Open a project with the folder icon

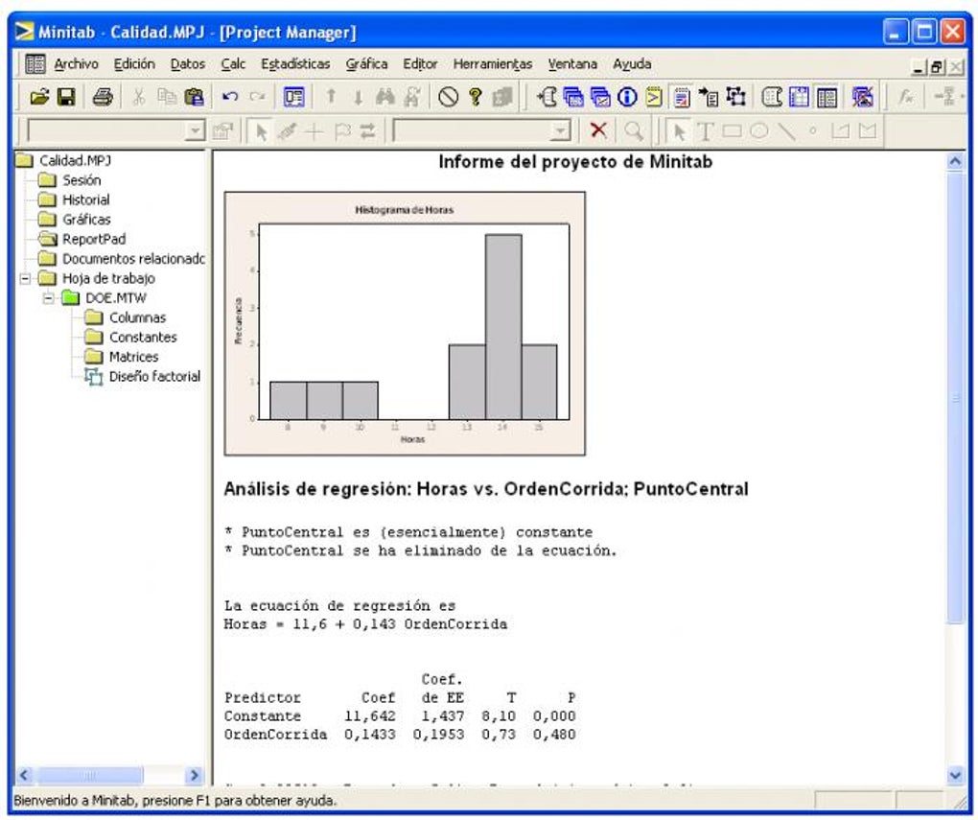[x=39, y=97]
